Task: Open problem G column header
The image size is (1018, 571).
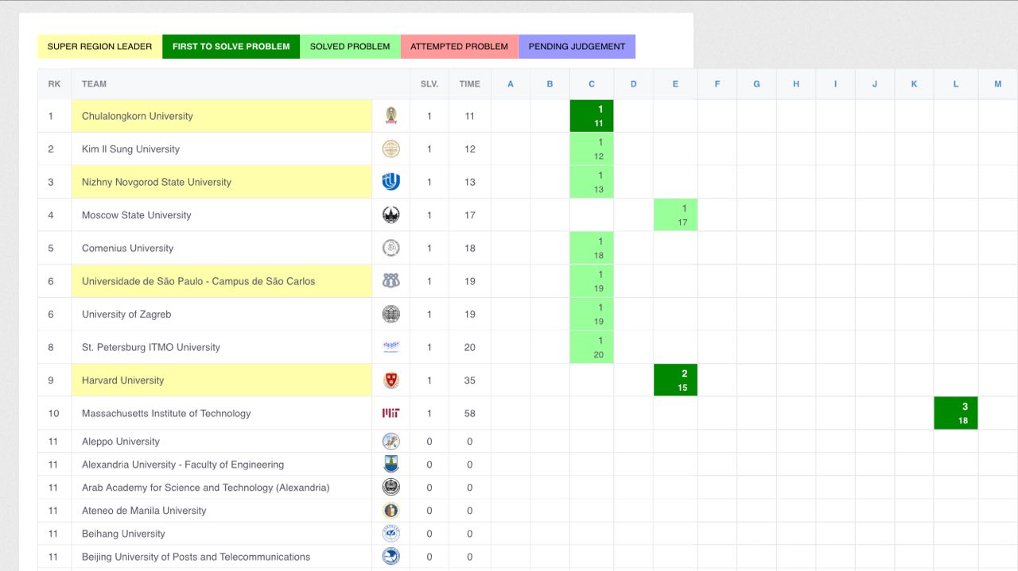Action: point(756,84)
